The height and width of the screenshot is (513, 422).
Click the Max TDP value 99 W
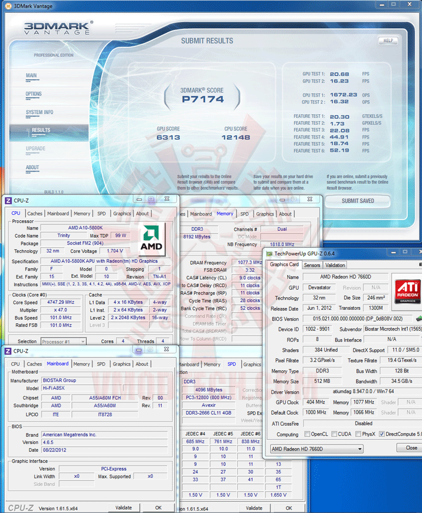(121, 235)
